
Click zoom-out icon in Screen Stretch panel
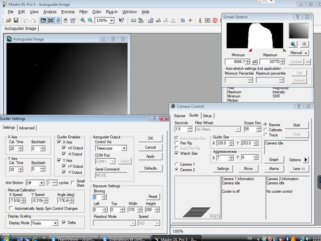tap(305, 44)
